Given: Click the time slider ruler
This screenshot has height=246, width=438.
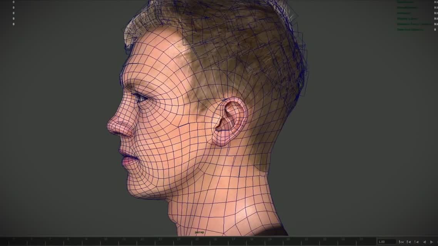Looking at the screenshot, I should tap(188, 241).
